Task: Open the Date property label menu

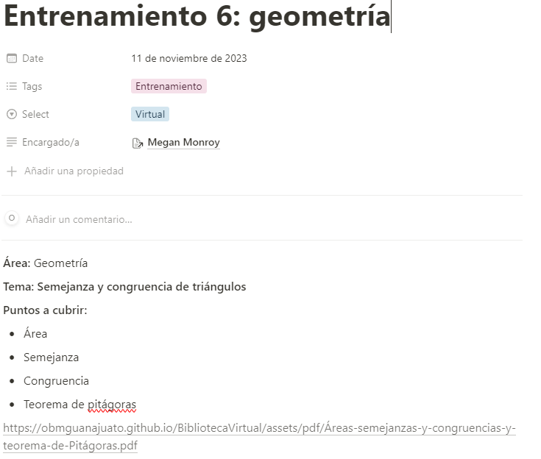Action: 33,58
